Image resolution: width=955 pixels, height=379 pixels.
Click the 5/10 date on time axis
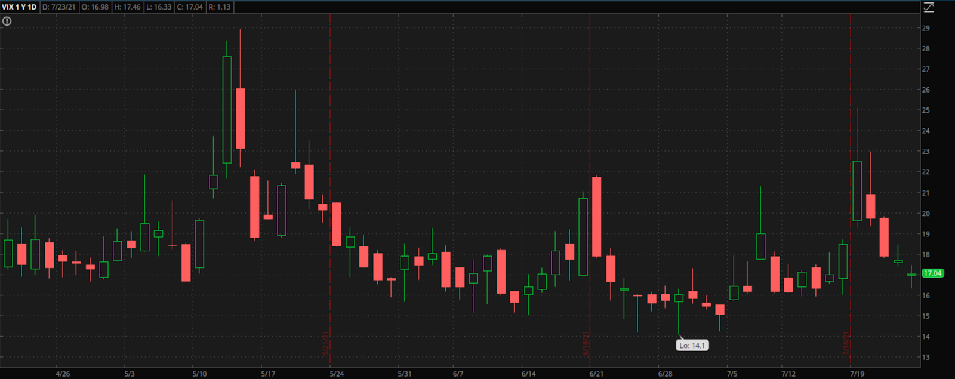pos(199,374)
